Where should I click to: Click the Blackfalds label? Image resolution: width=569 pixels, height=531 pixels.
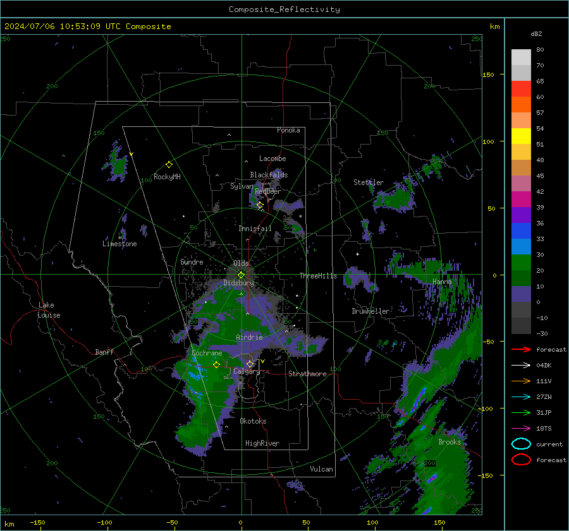coord(269,175)
